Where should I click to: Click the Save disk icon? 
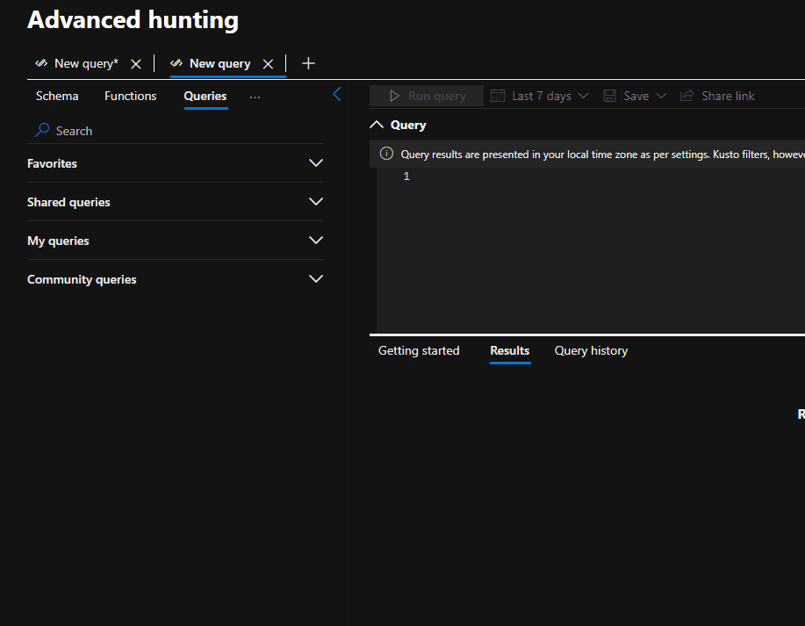[610, 95]
